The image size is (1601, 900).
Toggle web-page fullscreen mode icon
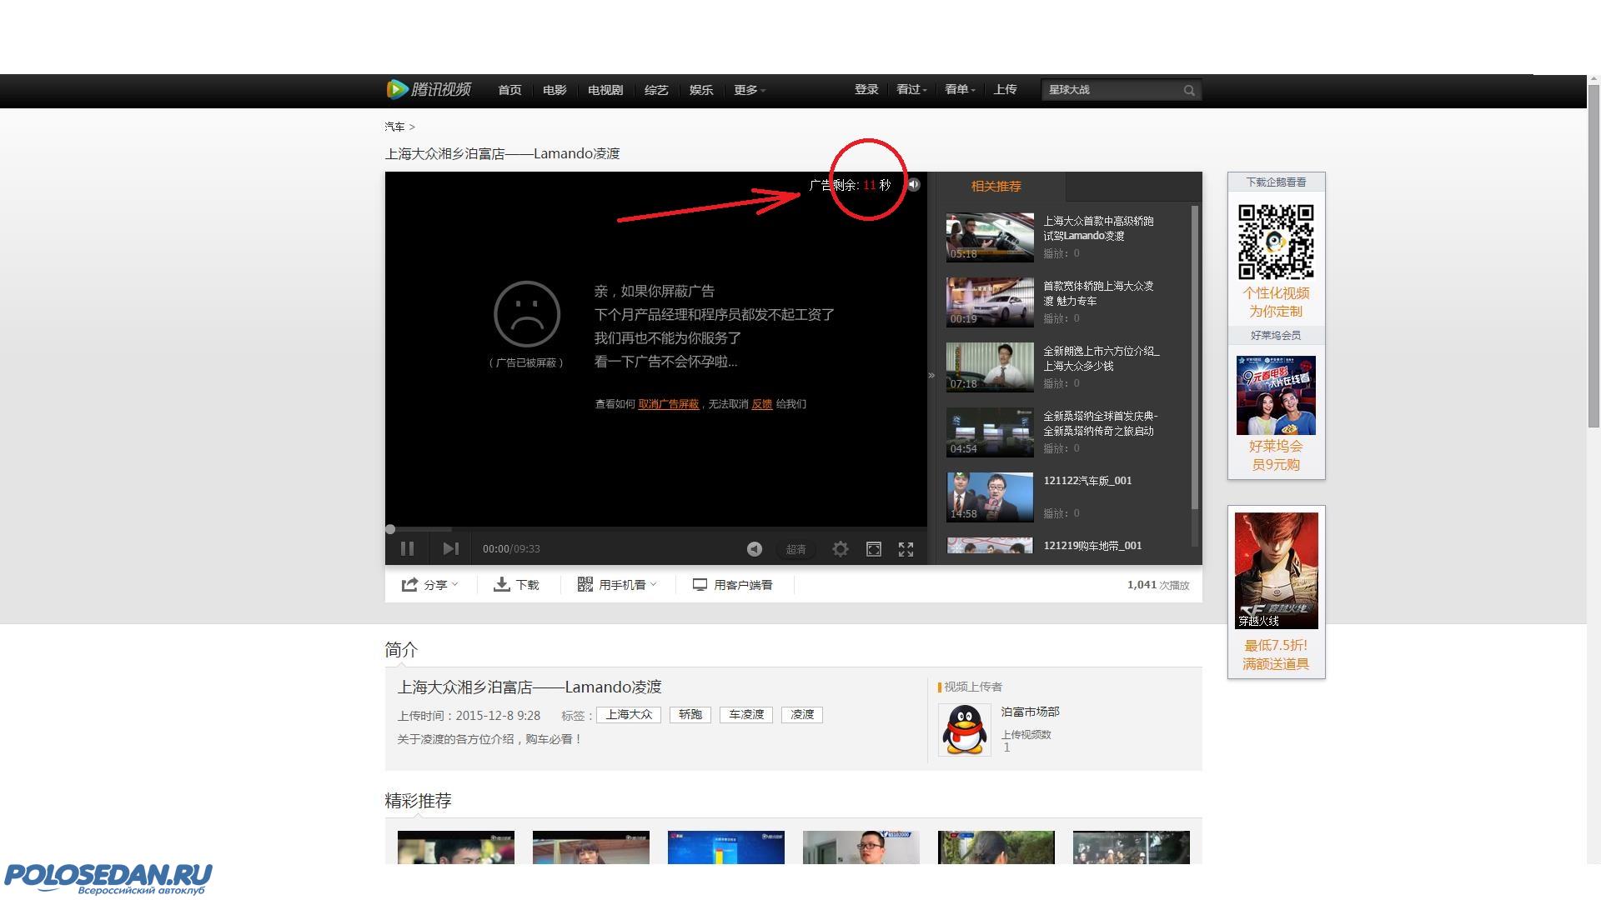873,548
